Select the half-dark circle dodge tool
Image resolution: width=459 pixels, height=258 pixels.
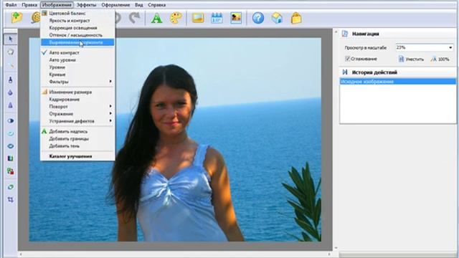[11, 120]
